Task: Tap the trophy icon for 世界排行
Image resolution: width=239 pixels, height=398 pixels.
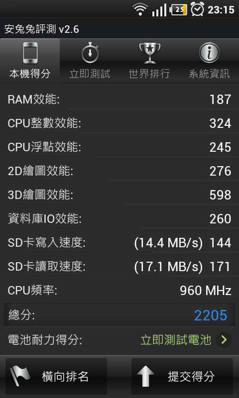Action: coord(149,53)
